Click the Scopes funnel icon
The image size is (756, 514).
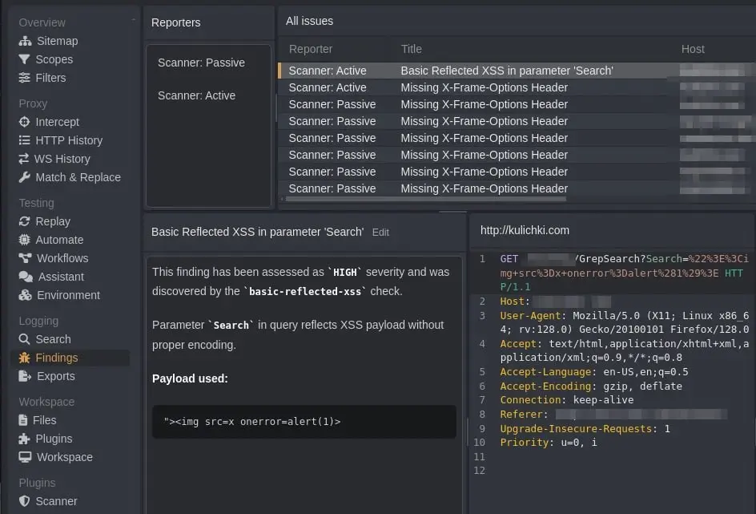(x=24, y=59)
